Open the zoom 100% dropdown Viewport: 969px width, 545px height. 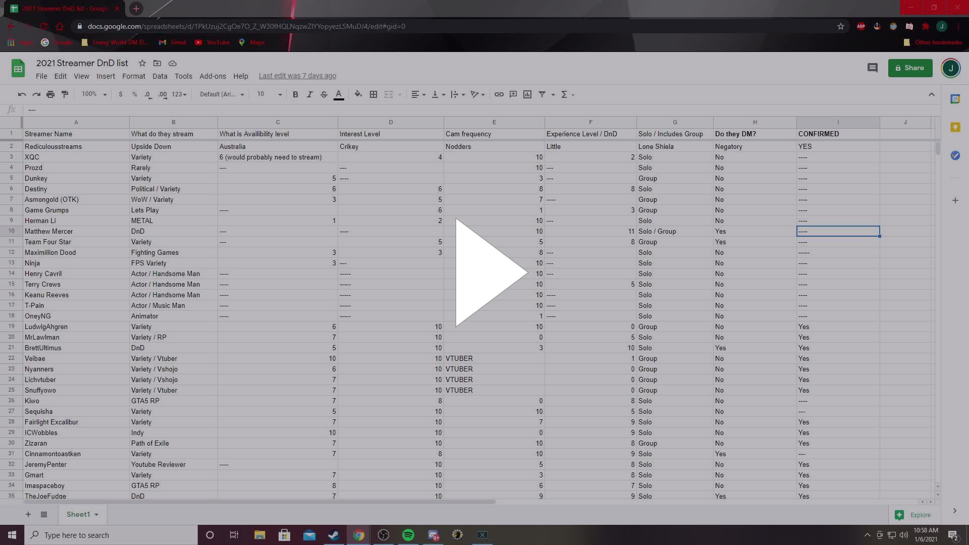tap(94, 94)
